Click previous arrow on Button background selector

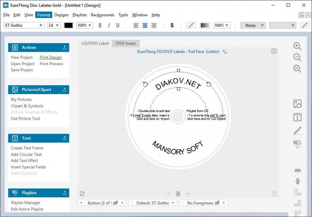(81, 203)
